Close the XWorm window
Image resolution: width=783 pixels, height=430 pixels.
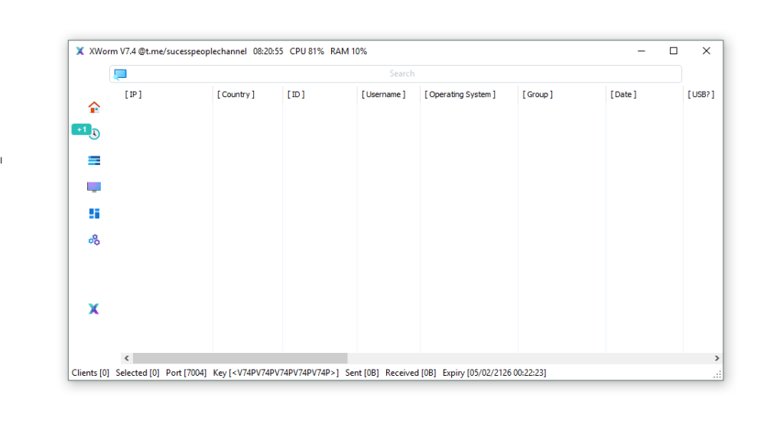706,51
